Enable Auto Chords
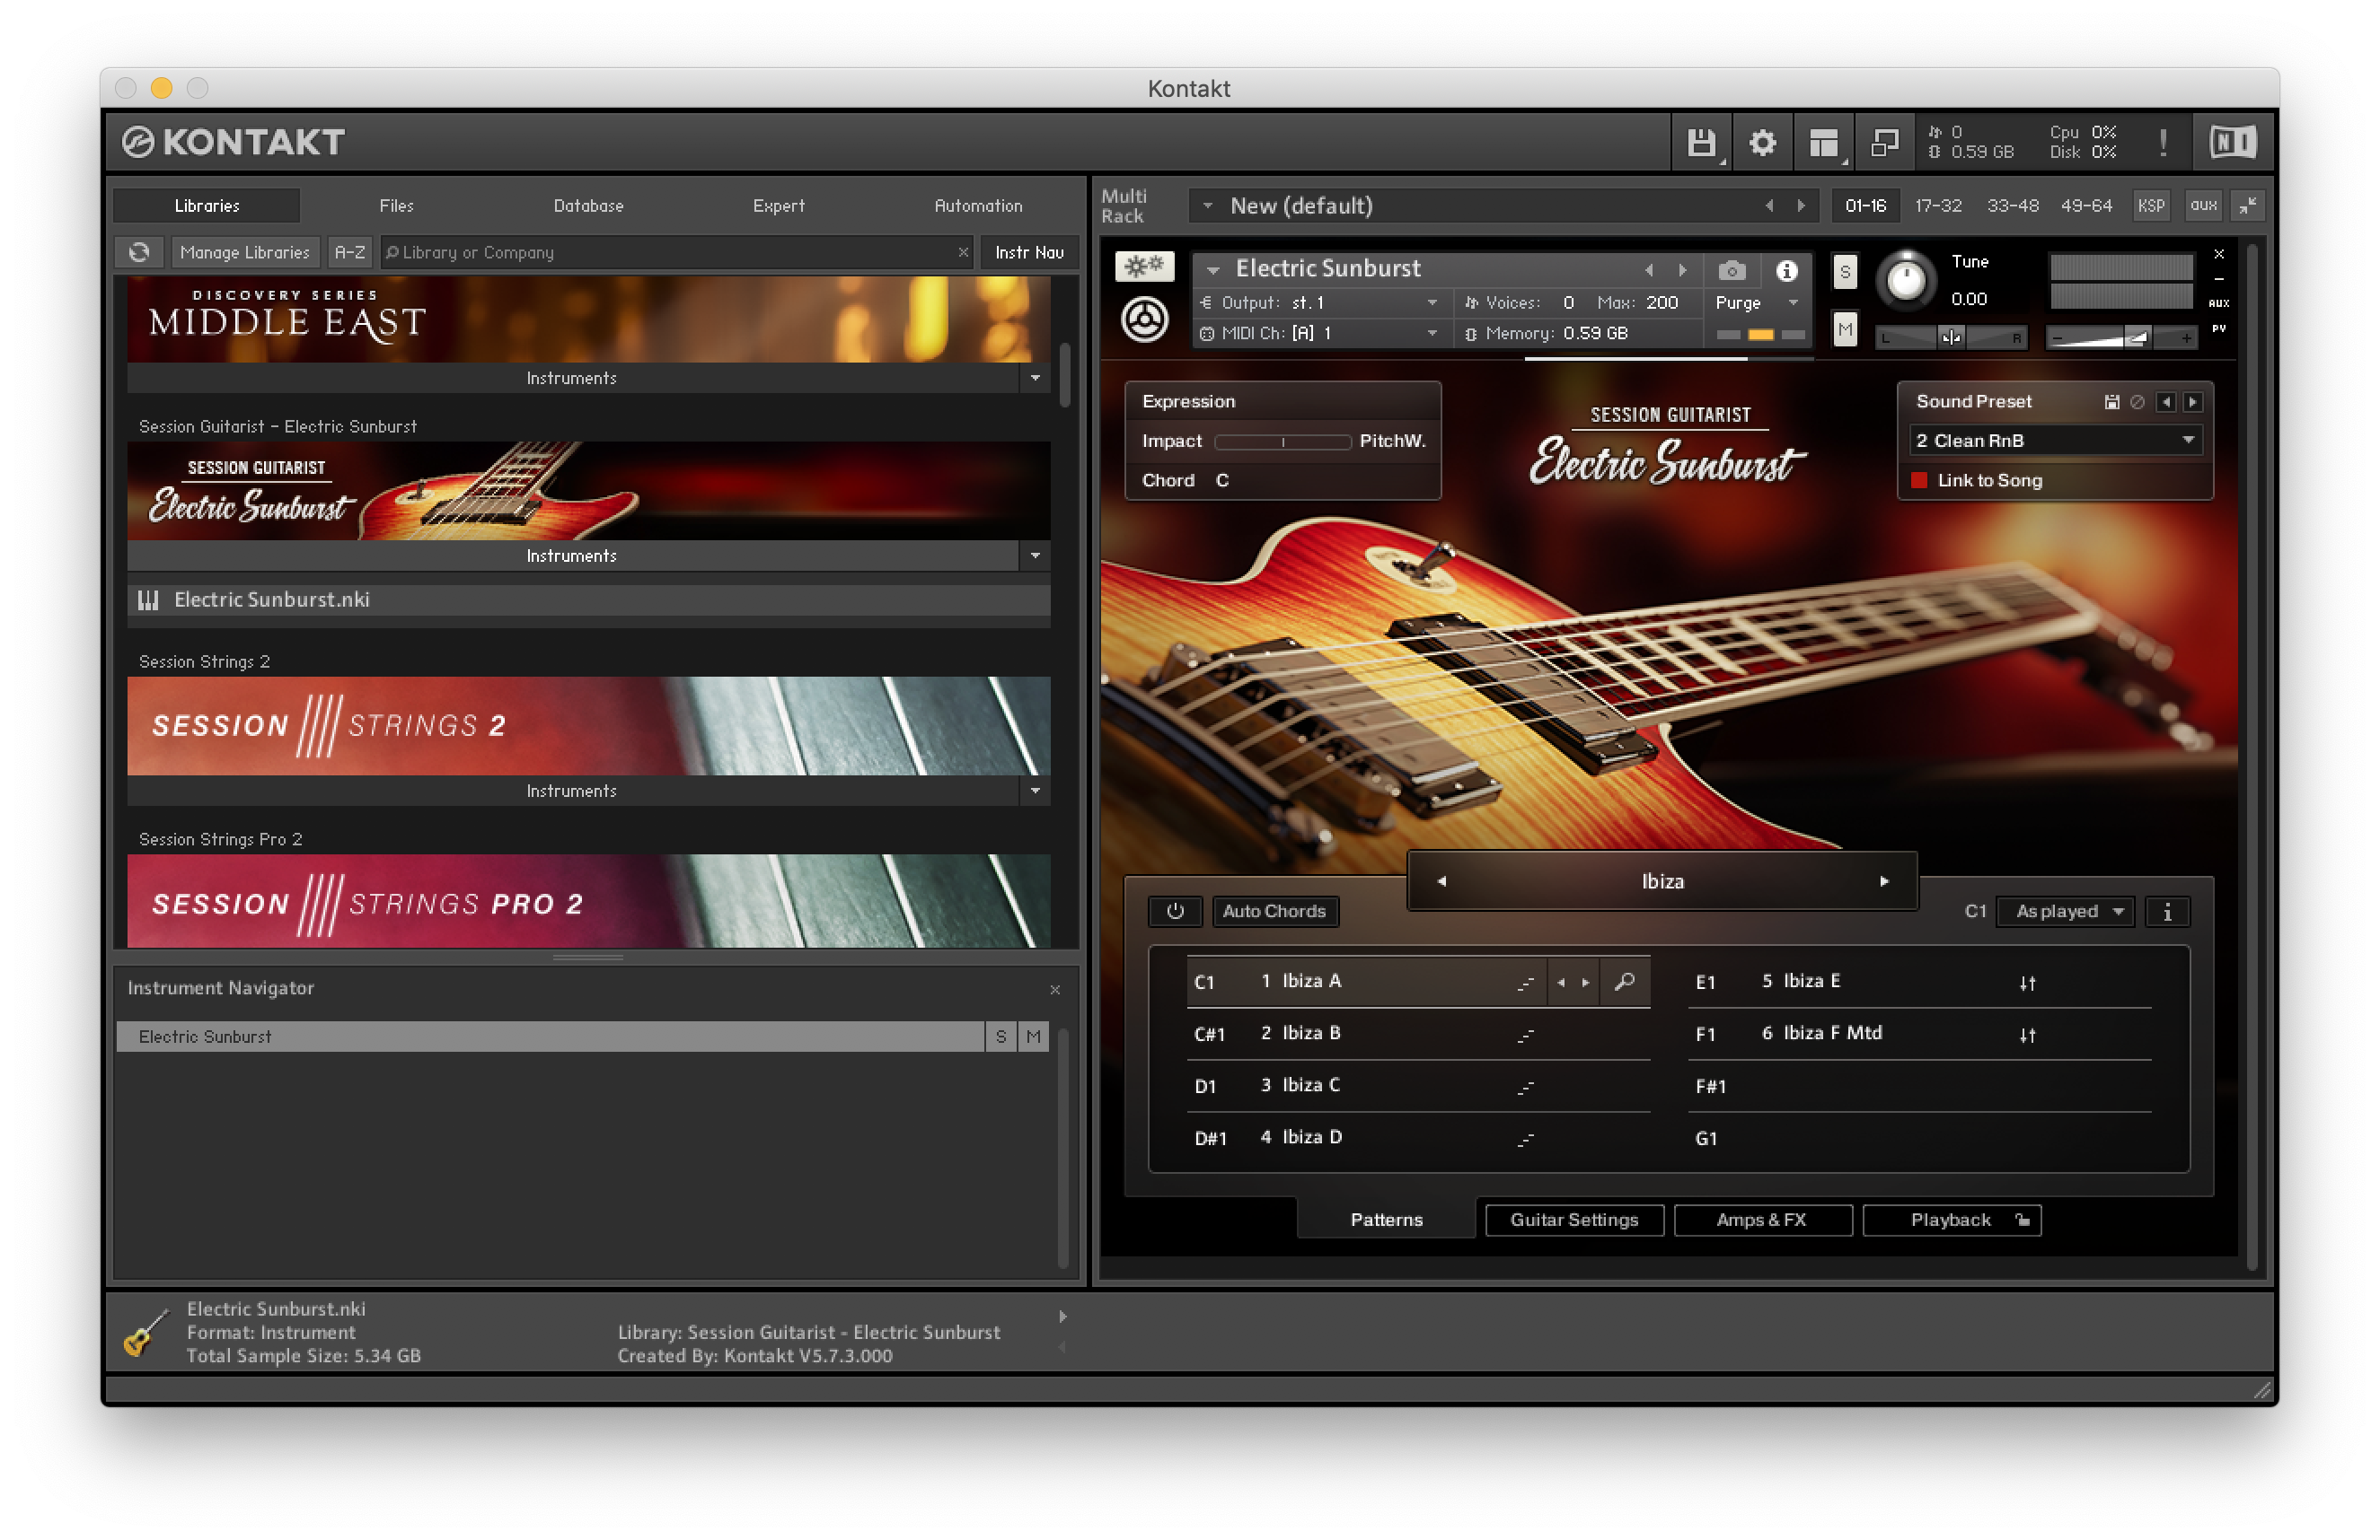The height and width of the screenshot is (1540, 2380). 1274,912
